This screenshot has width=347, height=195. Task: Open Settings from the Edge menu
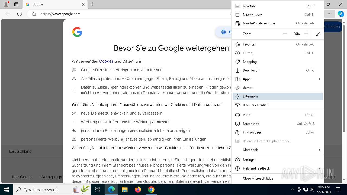coord(278,160)
